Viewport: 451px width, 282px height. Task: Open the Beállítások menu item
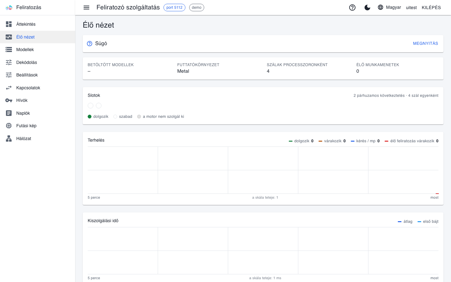pos(38,75)
